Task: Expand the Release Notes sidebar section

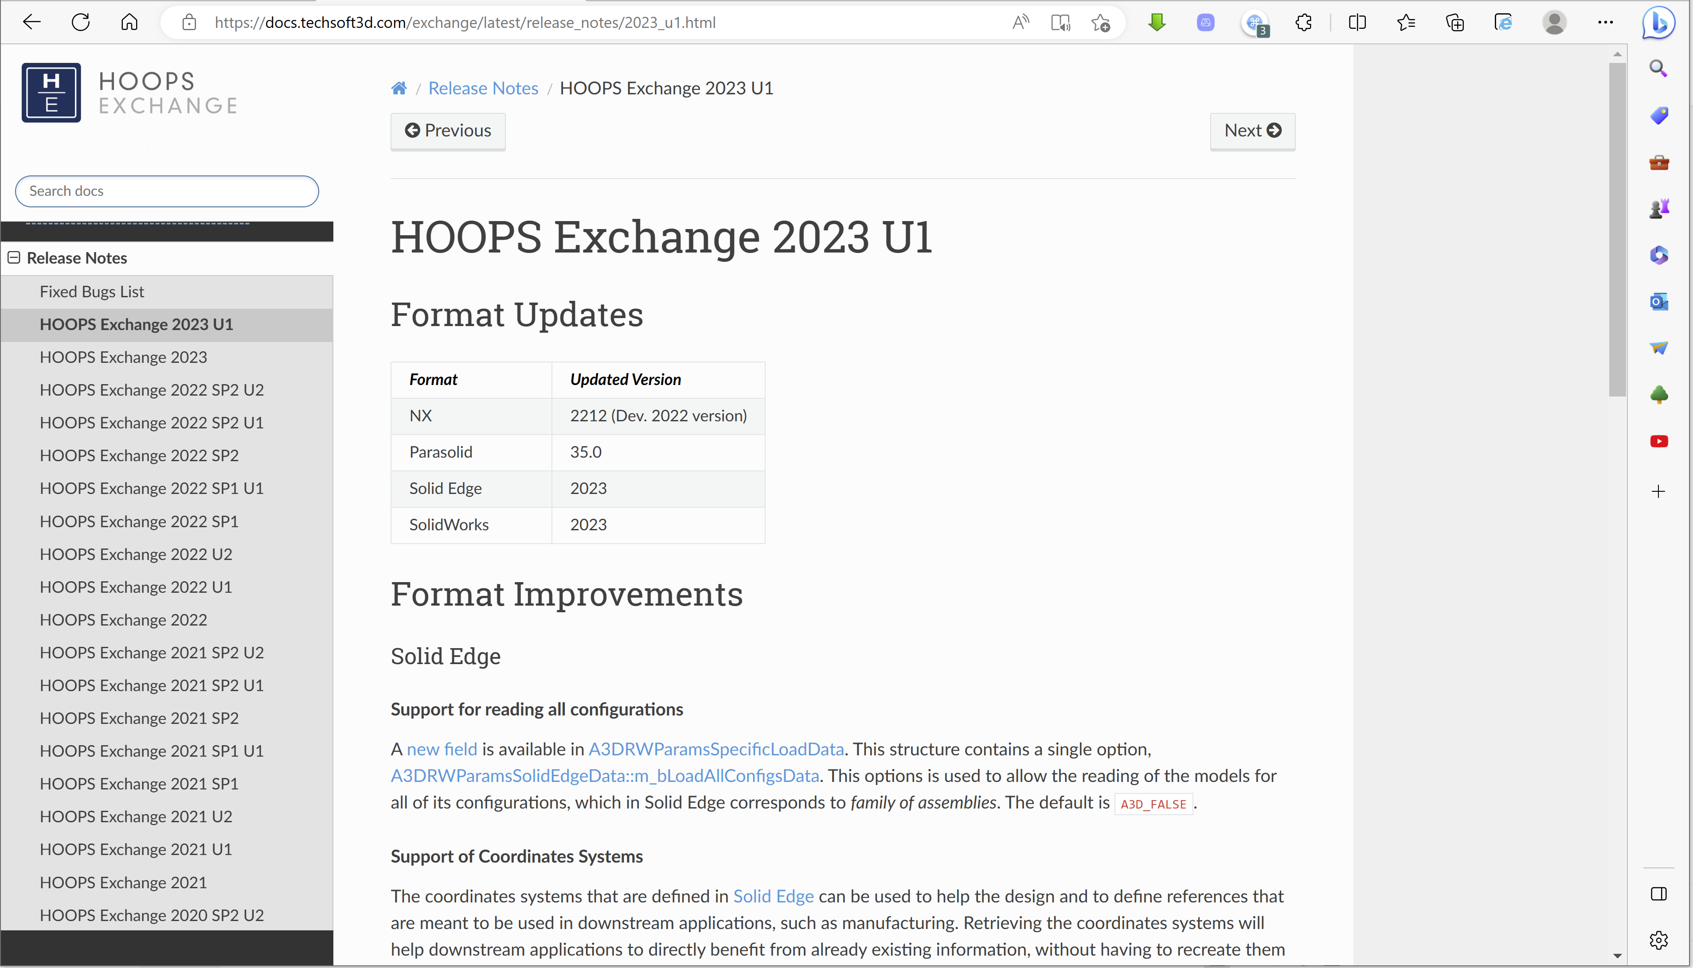Action: 14,257
